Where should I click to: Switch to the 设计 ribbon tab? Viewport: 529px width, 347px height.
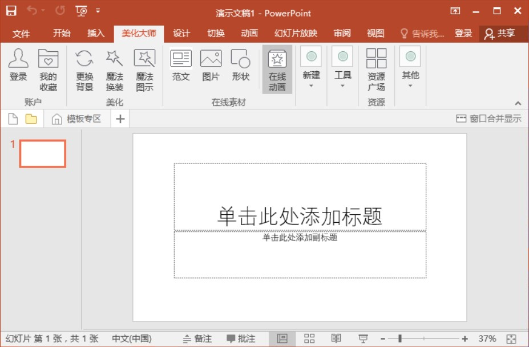coord(181,34)
